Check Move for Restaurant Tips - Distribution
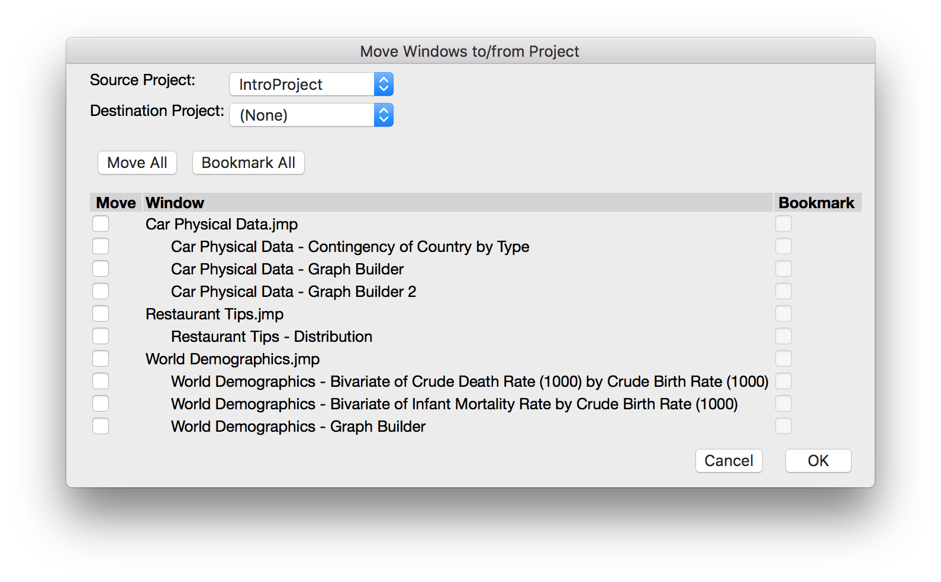941x582 pixels. [x=101, y=336]
